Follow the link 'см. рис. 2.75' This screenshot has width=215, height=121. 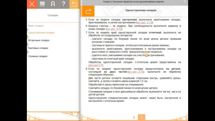[136, 72]
